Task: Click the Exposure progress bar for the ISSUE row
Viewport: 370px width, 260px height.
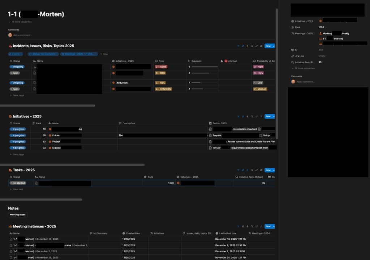Action: (205, 67)
